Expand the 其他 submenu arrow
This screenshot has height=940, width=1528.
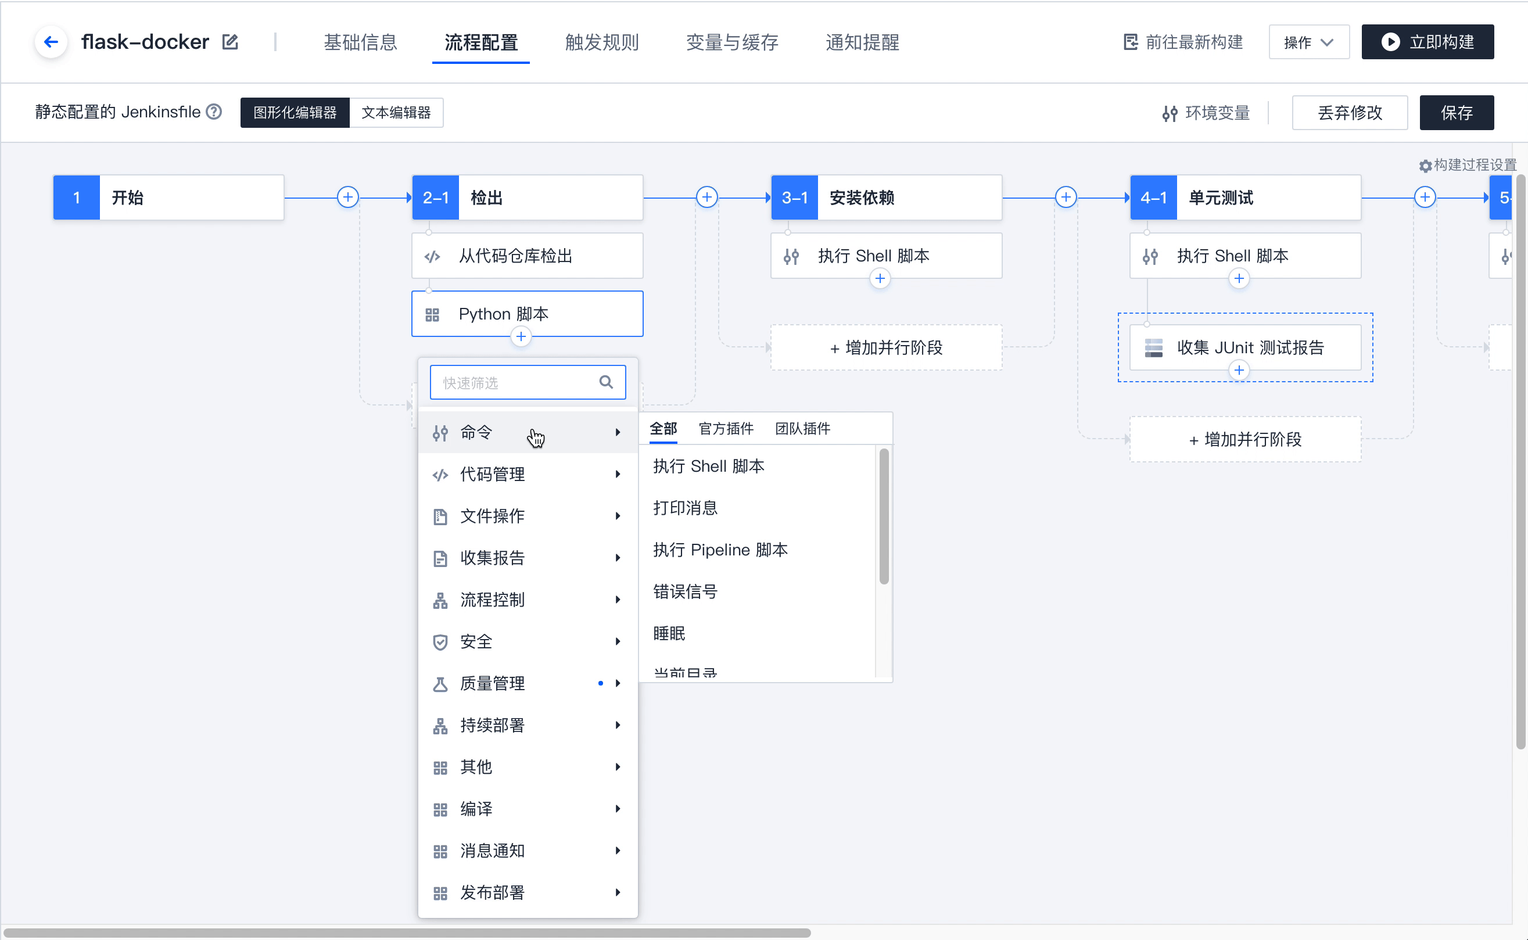pos(617,766)
